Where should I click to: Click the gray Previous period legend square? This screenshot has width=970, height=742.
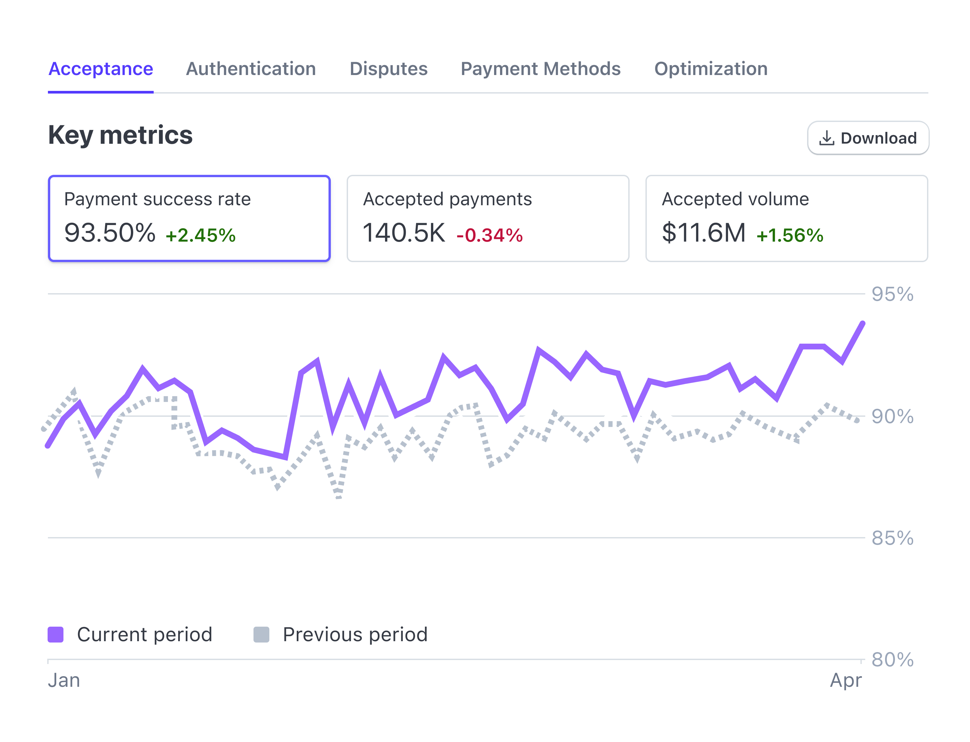coord(261,634)
